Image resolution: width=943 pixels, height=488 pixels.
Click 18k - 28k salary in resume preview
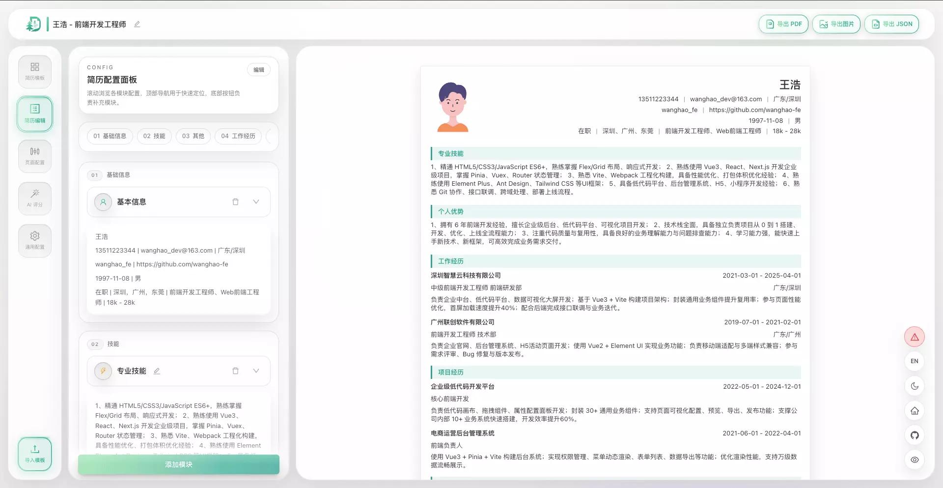[786, 131]
